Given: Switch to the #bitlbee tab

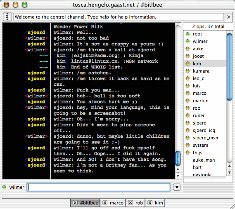Looking at the screenshot, I should [x=85, y=203].
